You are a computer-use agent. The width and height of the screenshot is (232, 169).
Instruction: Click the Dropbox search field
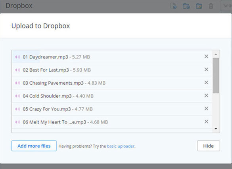point(226,6)
